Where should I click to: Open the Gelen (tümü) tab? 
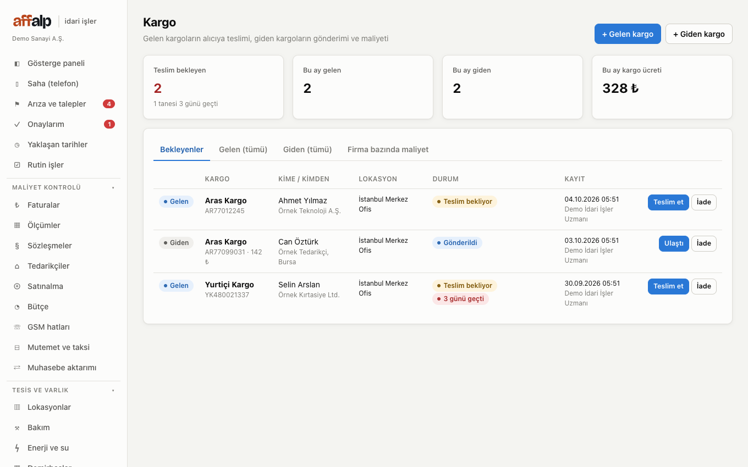pyautogui.click(x=243, y=149)
